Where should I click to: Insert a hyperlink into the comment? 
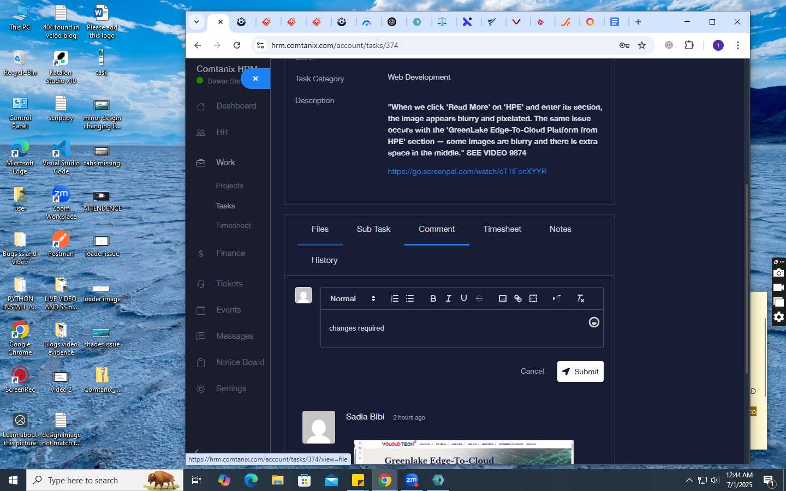coord(518,298)
